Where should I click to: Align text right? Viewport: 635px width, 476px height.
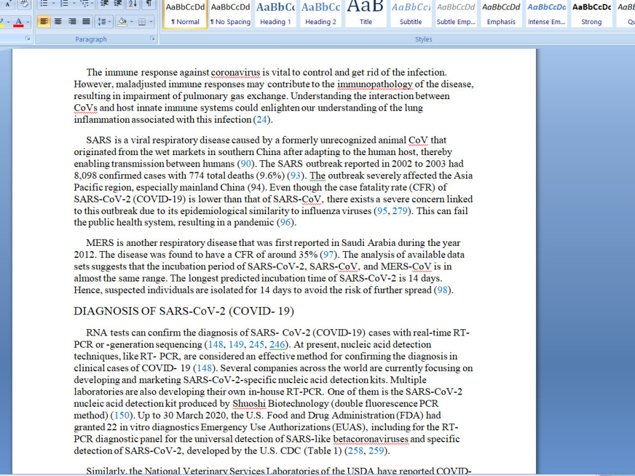(x=72, y=22)
